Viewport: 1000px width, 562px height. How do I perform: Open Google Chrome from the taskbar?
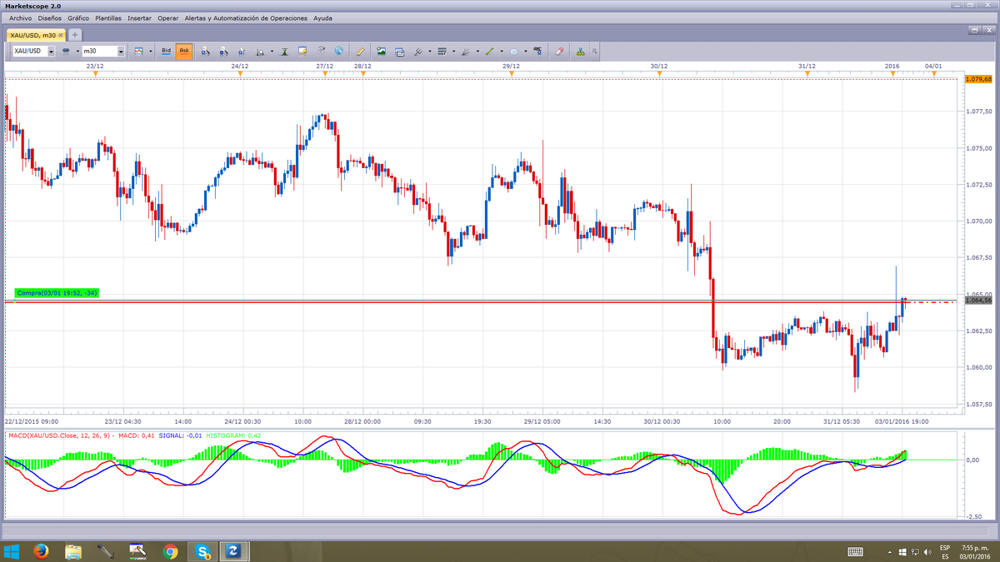(170, 551)
